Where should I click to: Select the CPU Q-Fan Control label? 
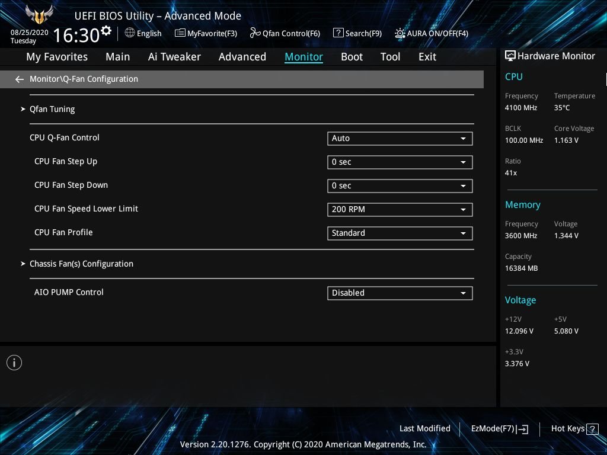(x=64, y=137)
